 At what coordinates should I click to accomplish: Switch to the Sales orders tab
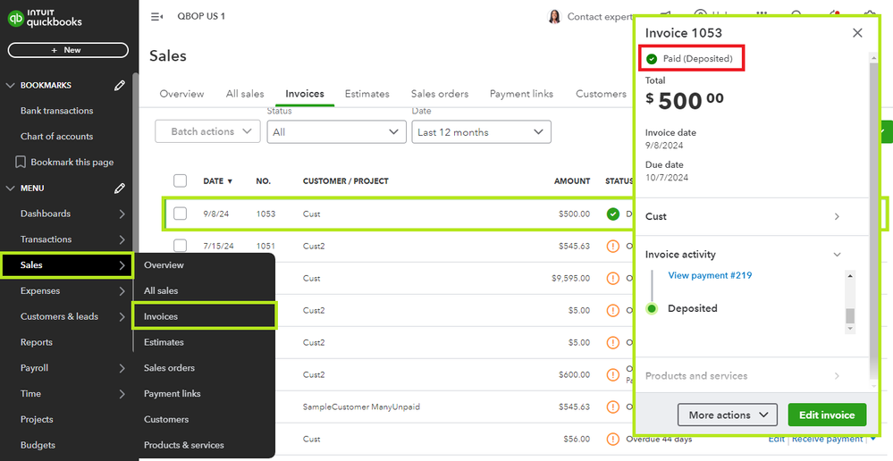tap(440, 94)
